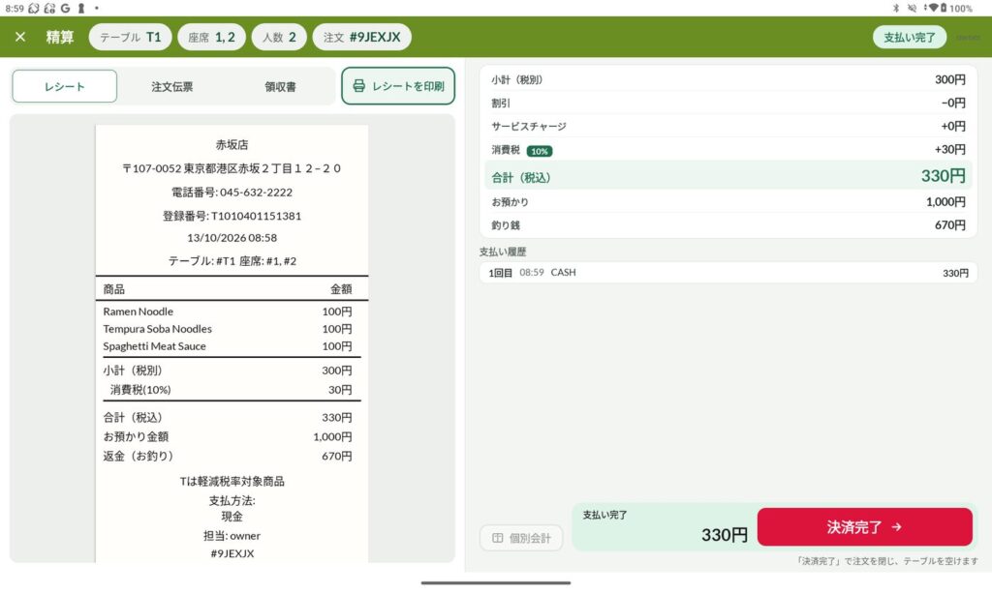Click the テーブル:#T1 座席:#1,#2 receipt line
This screenshot has width=992, height=594.
point(232,260)
